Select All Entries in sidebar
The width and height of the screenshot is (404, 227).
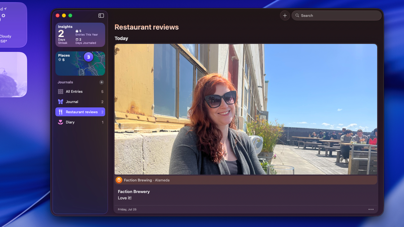tap(74, 92)
